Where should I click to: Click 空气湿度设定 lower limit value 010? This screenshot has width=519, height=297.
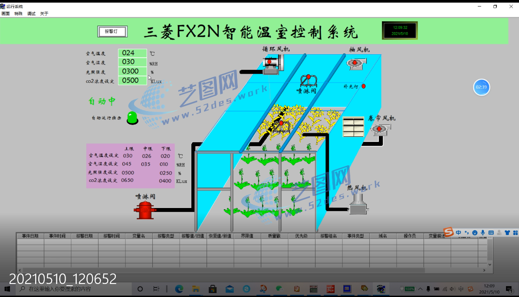pyautogui.click(x=164, y=164)
